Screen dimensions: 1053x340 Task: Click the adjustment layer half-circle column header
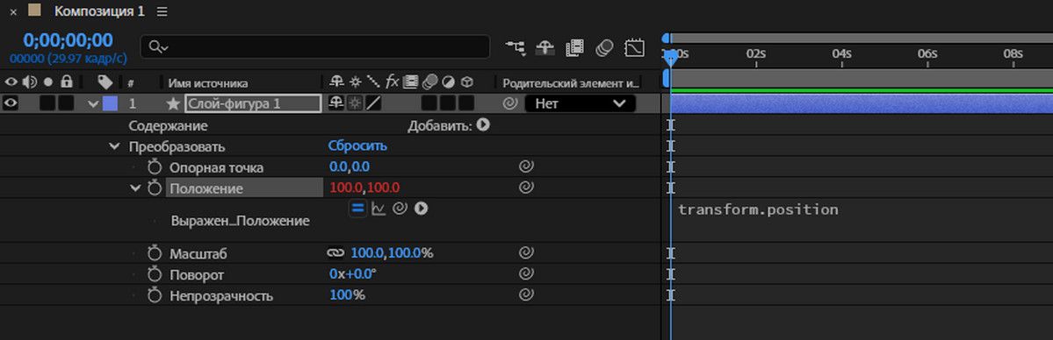[x=448, y=82]
